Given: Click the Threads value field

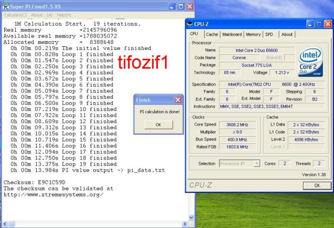Looking at the screenshot, I should 319,164.
